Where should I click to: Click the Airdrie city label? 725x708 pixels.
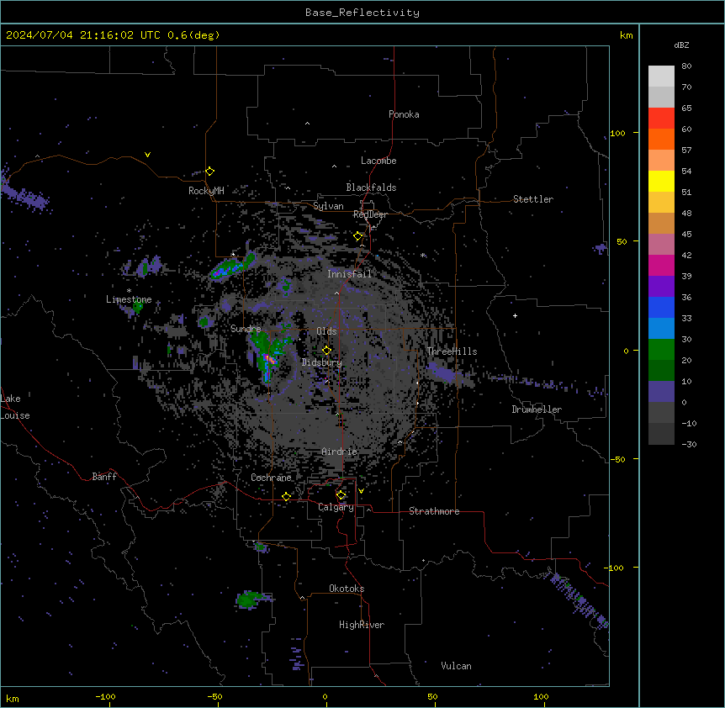[340, 452]
